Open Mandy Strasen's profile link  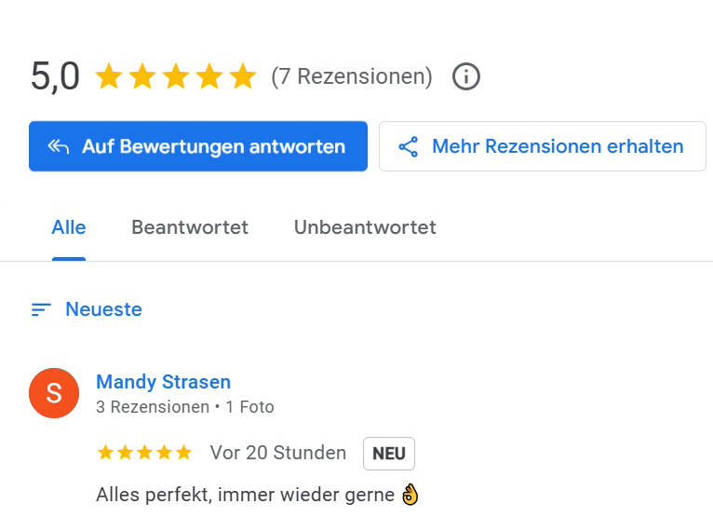pyautogui.click(x=163, y=382)
